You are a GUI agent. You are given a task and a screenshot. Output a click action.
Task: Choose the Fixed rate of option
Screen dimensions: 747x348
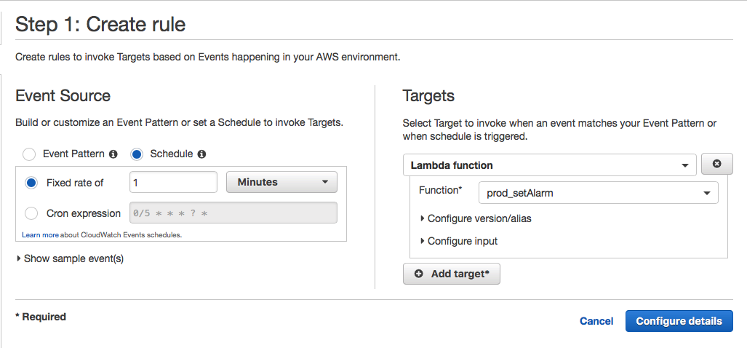[31, 183]
